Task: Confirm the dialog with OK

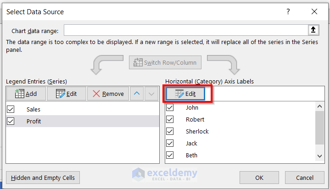Action: pyautogui.click(x=259, y=178)
